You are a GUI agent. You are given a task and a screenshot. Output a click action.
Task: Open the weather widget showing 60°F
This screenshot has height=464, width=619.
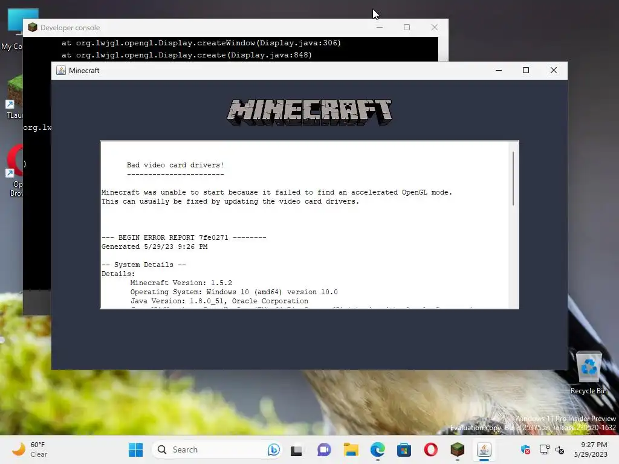(30, 449)
